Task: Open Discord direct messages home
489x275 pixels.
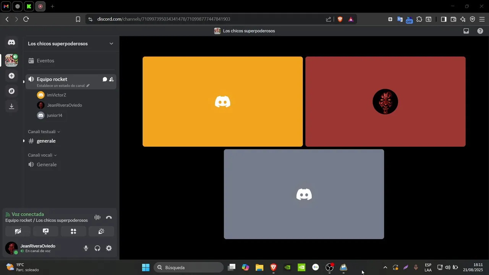Action: click(11, 42)
